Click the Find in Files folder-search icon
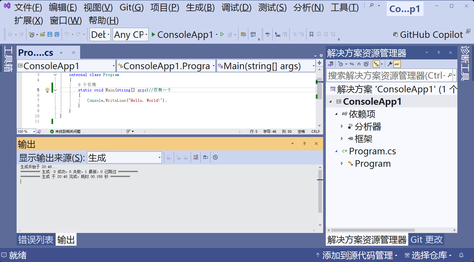Screen dimensions: 474x262 (x=243, y=34)
